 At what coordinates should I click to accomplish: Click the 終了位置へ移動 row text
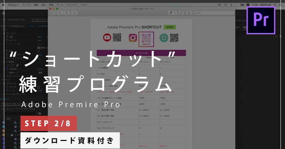(x=107, y=116)
